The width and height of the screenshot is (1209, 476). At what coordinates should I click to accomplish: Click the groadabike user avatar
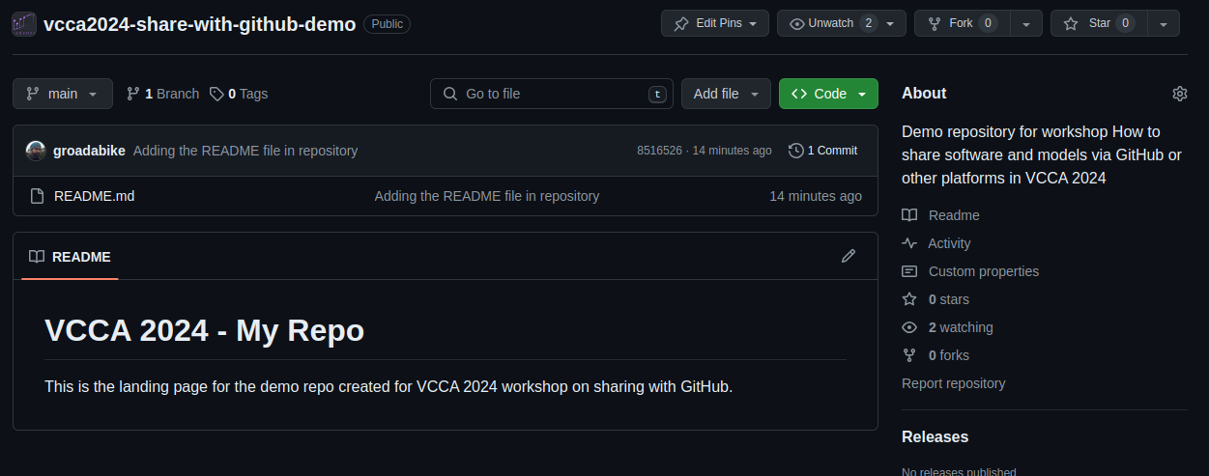[36, 151]
